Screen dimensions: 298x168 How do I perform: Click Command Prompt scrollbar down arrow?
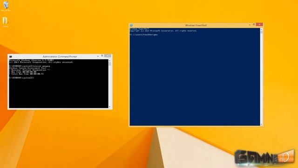110,107
